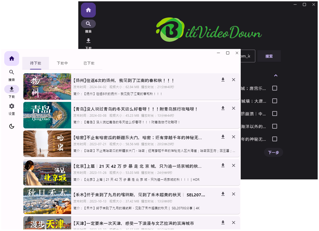Collapse the list using the purple chevron
The image size is (319, 231).
[275, 75]
